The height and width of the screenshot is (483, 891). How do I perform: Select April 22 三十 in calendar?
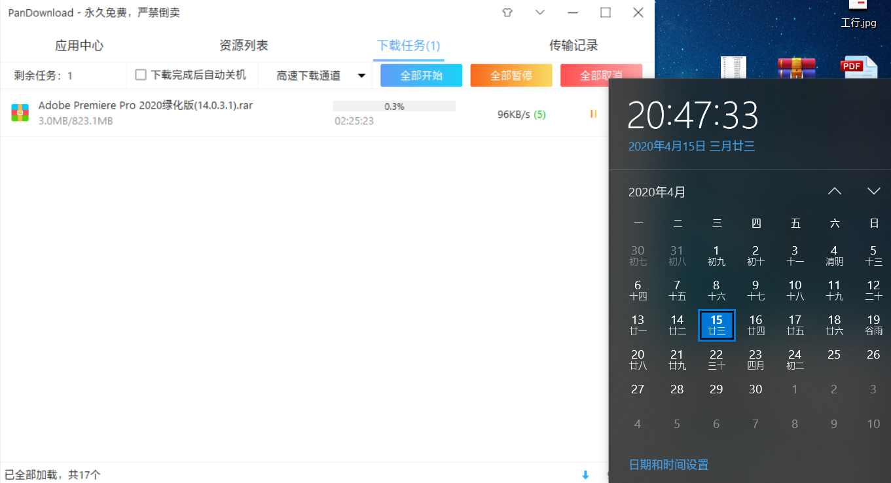[716, 360]
